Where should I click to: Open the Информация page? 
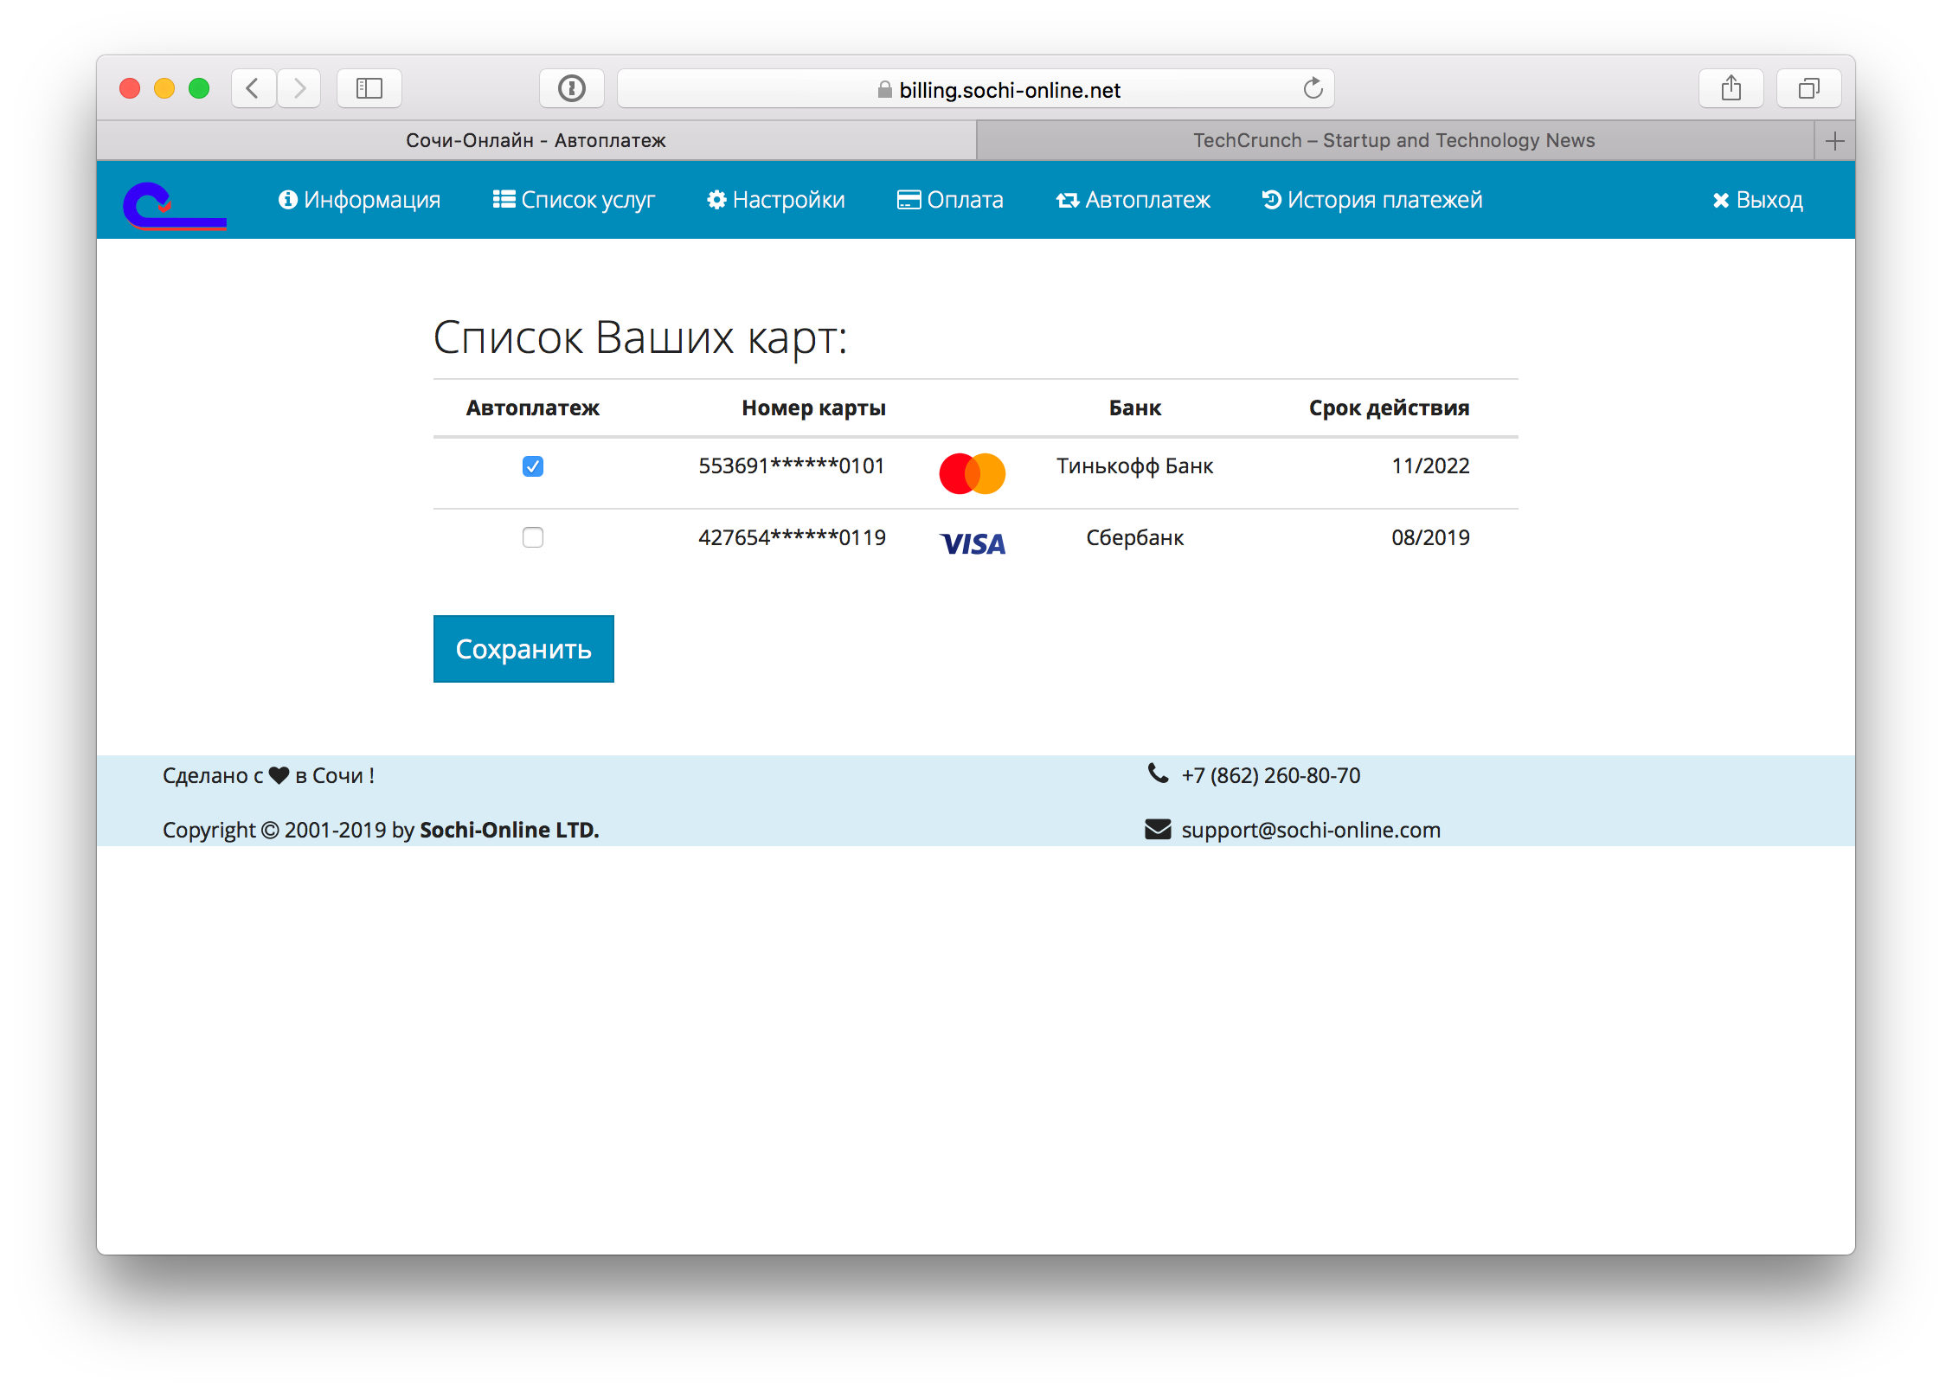tap(359, 200)
